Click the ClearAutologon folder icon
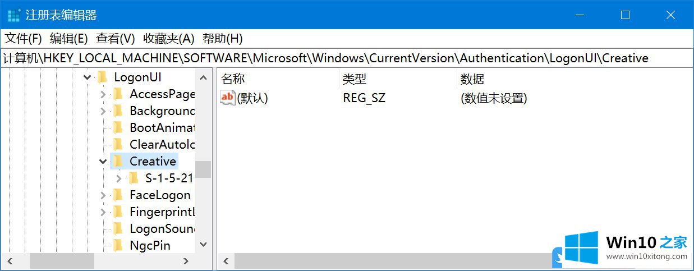This screenshot has width=694, height=271. coord(117,144)
